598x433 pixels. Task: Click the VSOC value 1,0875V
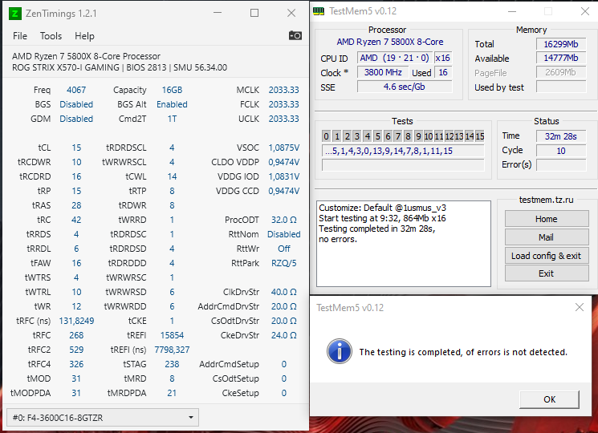click(283, 148)
